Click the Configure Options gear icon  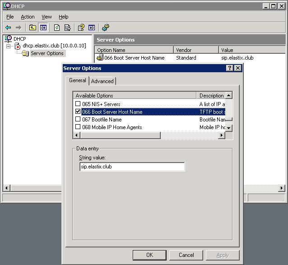106,28
